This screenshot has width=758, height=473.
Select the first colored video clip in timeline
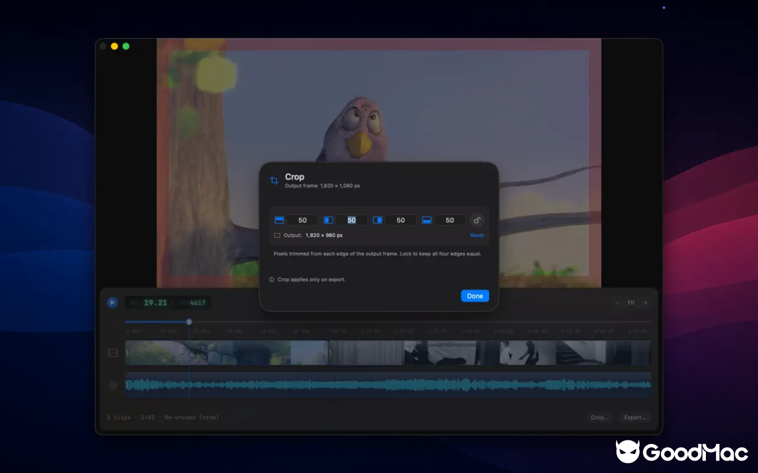point(227,353)
